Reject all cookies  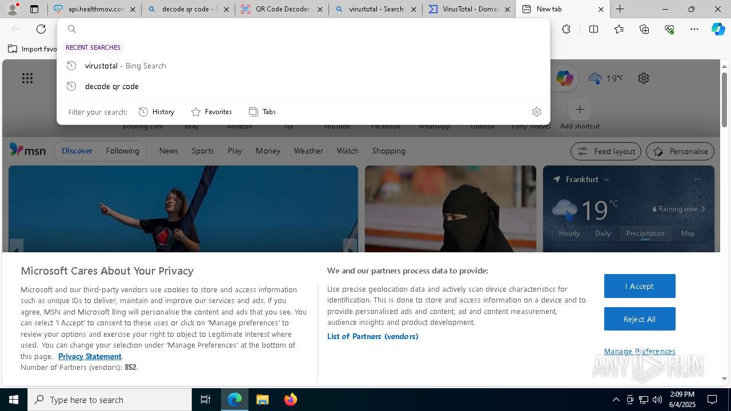tap(640, 319)
